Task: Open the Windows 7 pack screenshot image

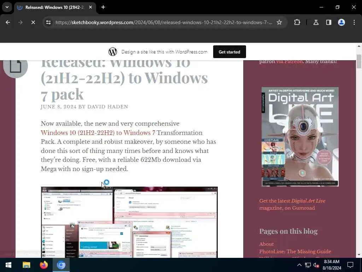Action: point(129,222)
